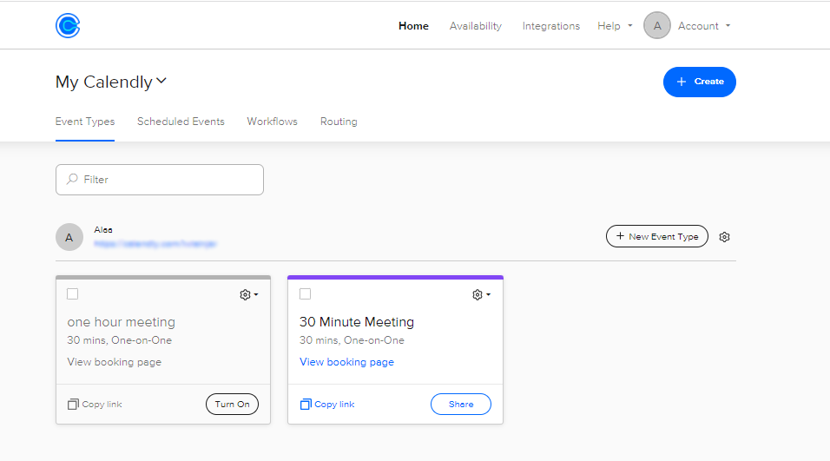Switch to the Routing tab

click(x=339, y=122)
